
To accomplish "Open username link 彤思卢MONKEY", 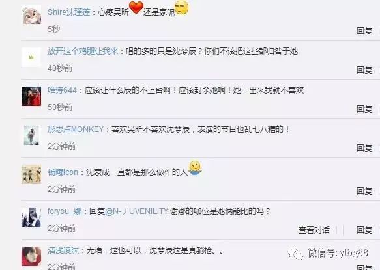I will point(76,129).
